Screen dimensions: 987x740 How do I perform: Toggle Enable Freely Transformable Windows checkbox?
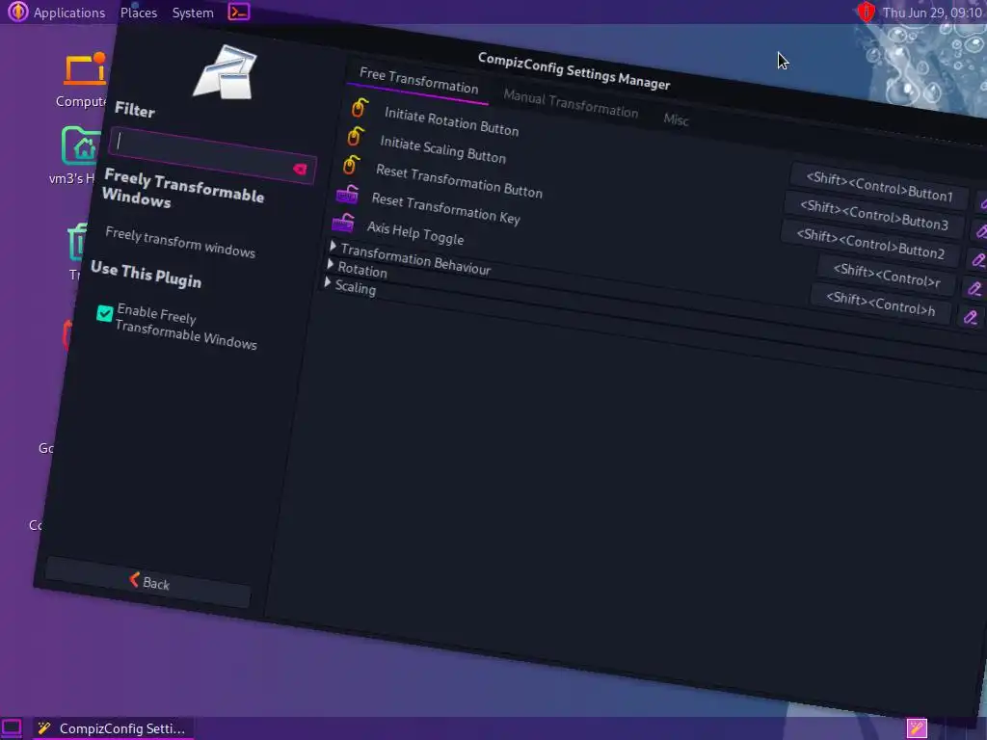click(x=104, y=313)
